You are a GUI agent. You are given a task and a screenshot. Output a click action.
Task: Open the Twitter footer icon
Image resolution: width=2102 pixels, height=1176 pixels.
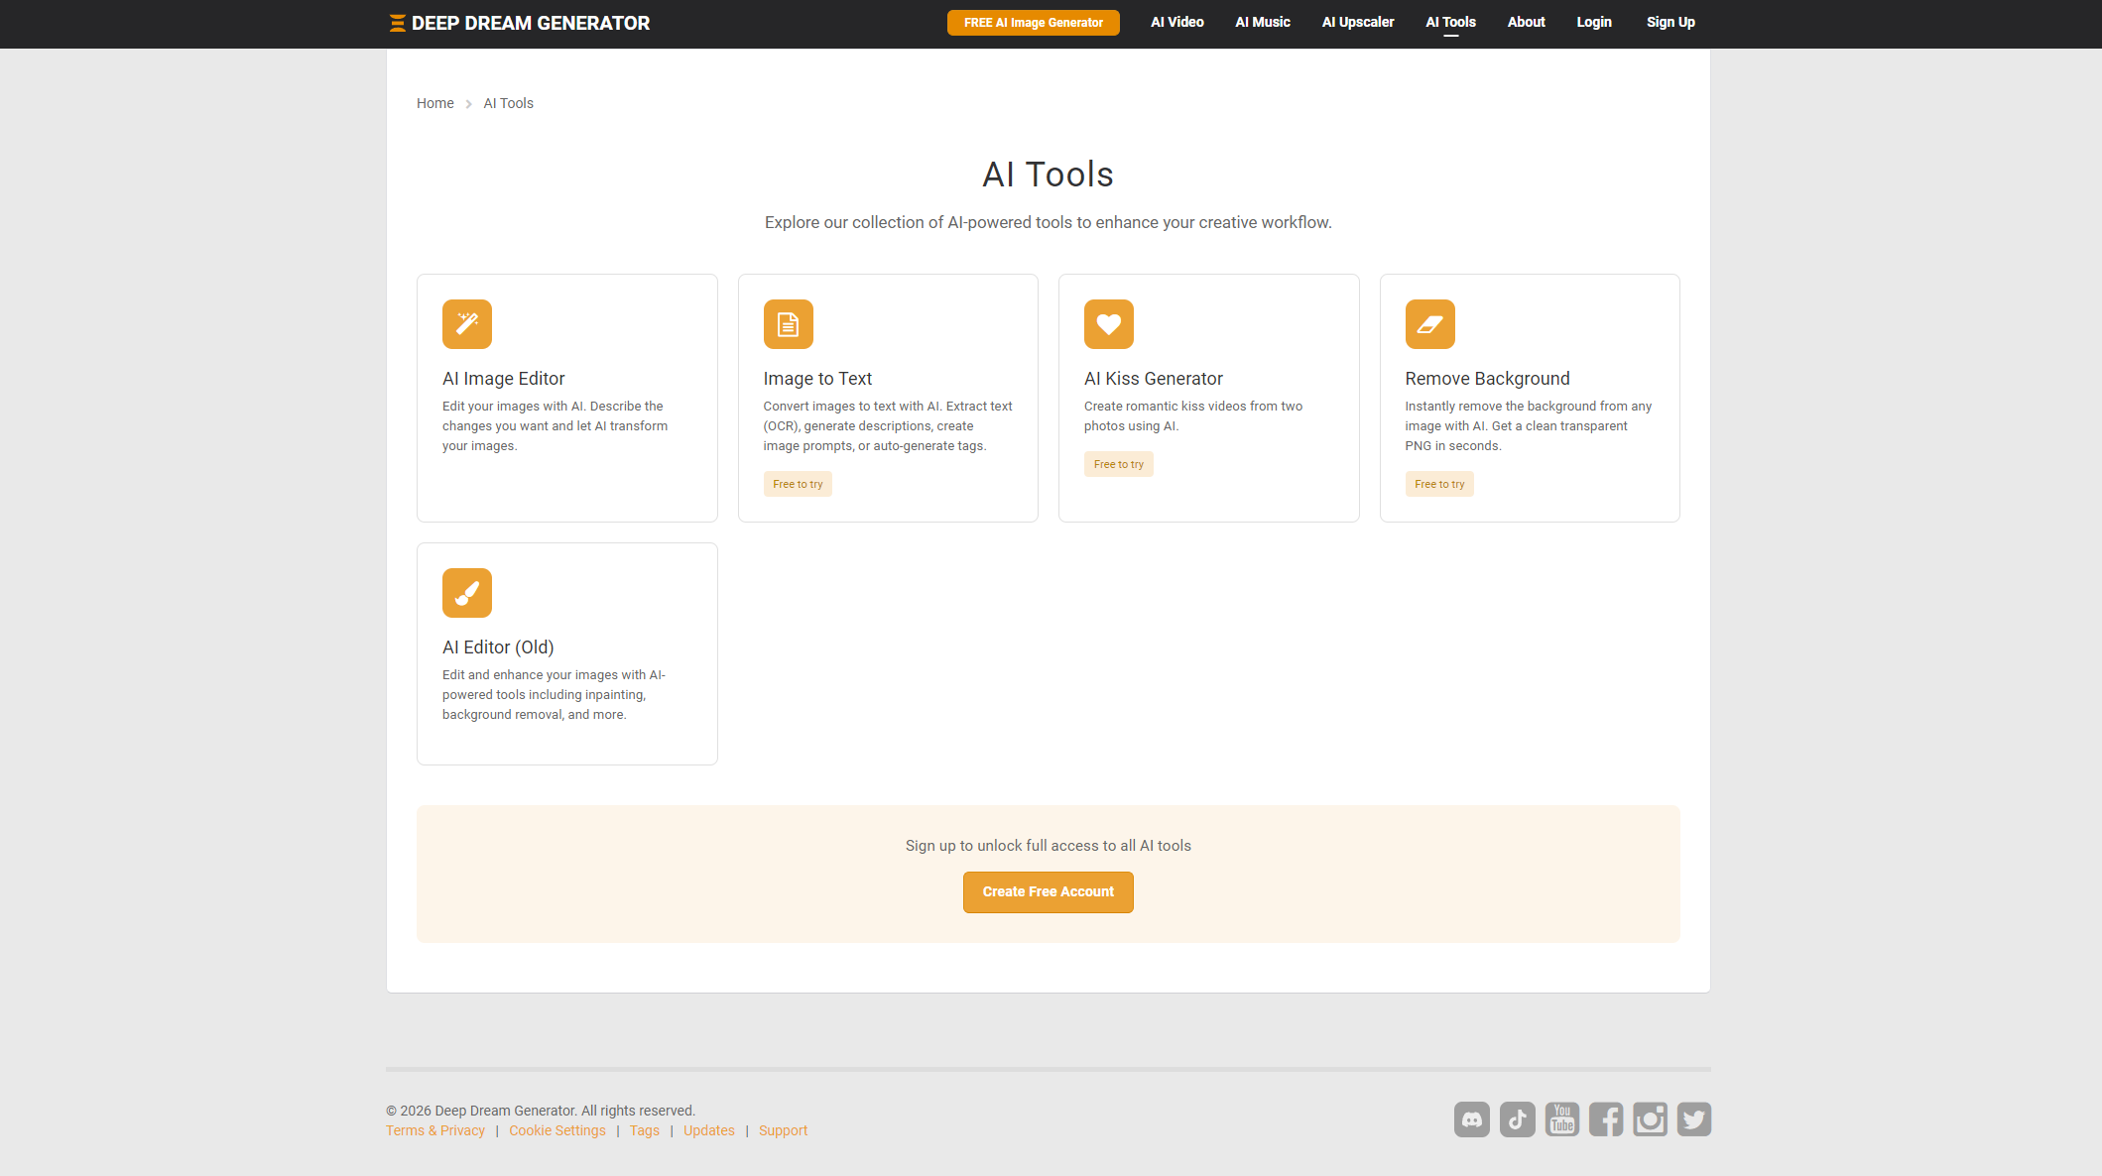[x=1694, y=1119]
